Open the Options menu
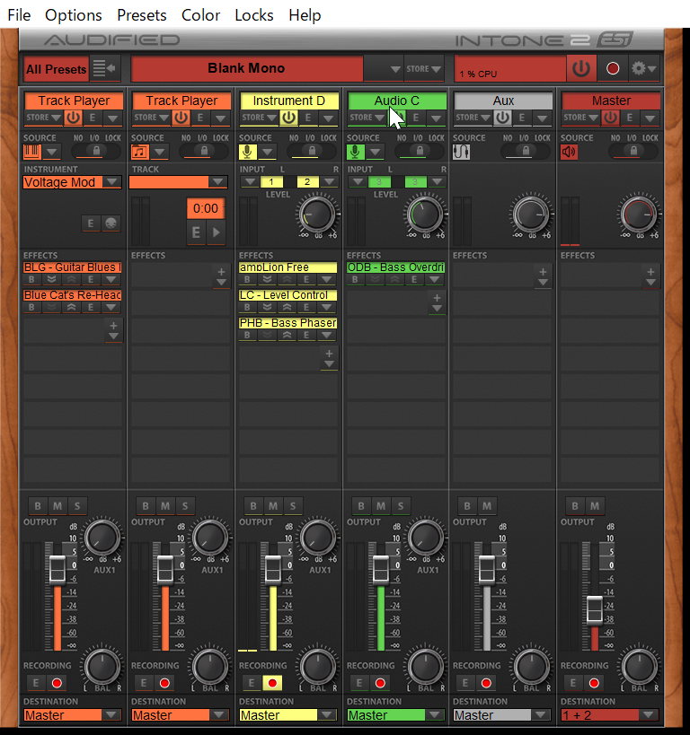The width and height of the screenshot is (690, 735). tap(74, 15)
